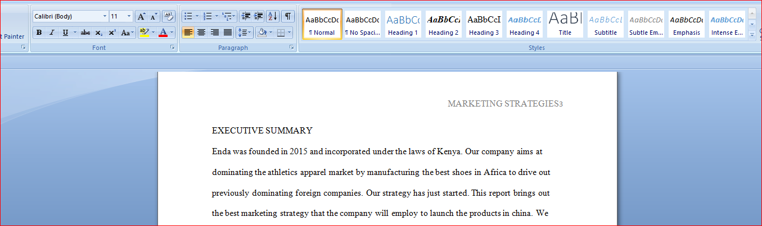Image resolution: width=762 pixels, height=226 pixels.
Task: Open numbering library dropdown arrow
Action: [x=217, y=16]
